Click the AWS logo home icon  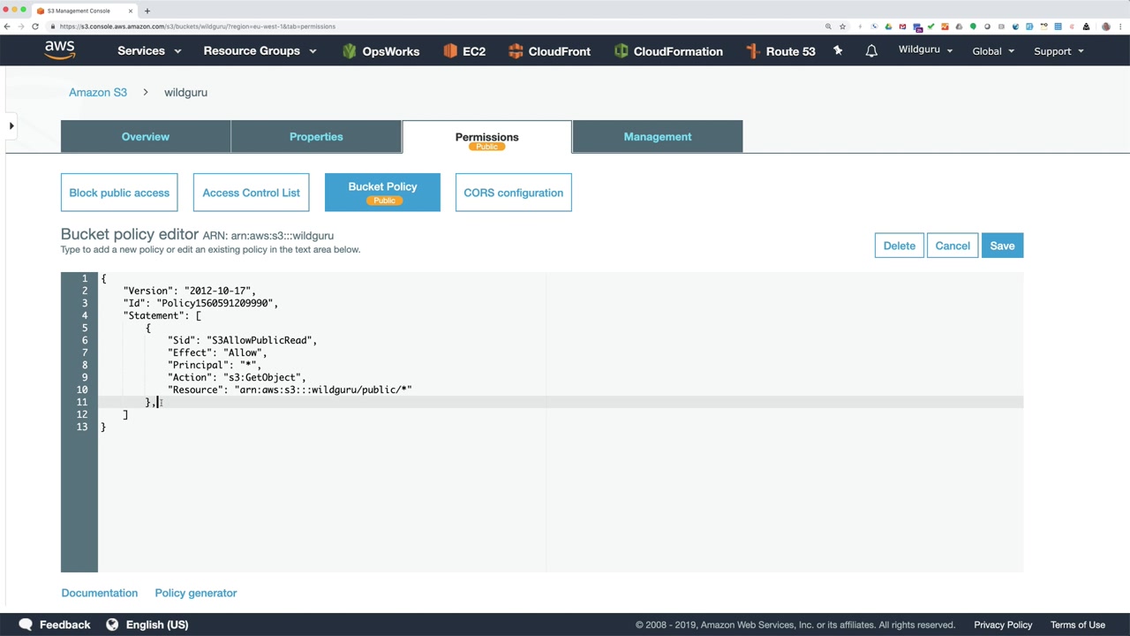(x=59, y=50)
